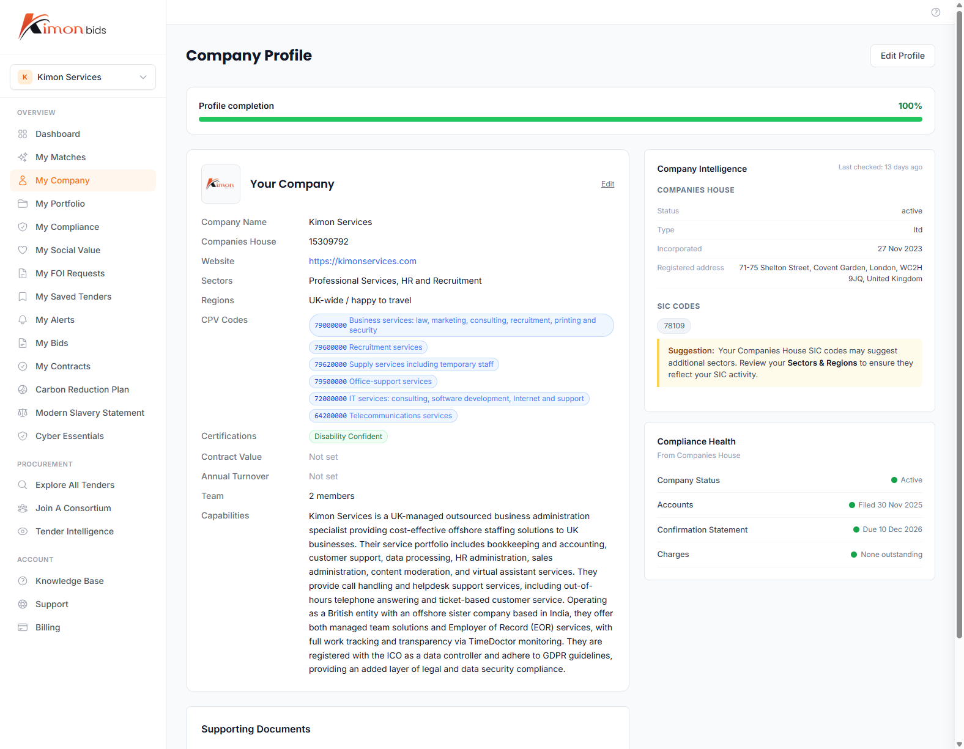This screenshot has height=749, width=964.
Task: Click the orange K company avatar
Action: coord(25,77)
